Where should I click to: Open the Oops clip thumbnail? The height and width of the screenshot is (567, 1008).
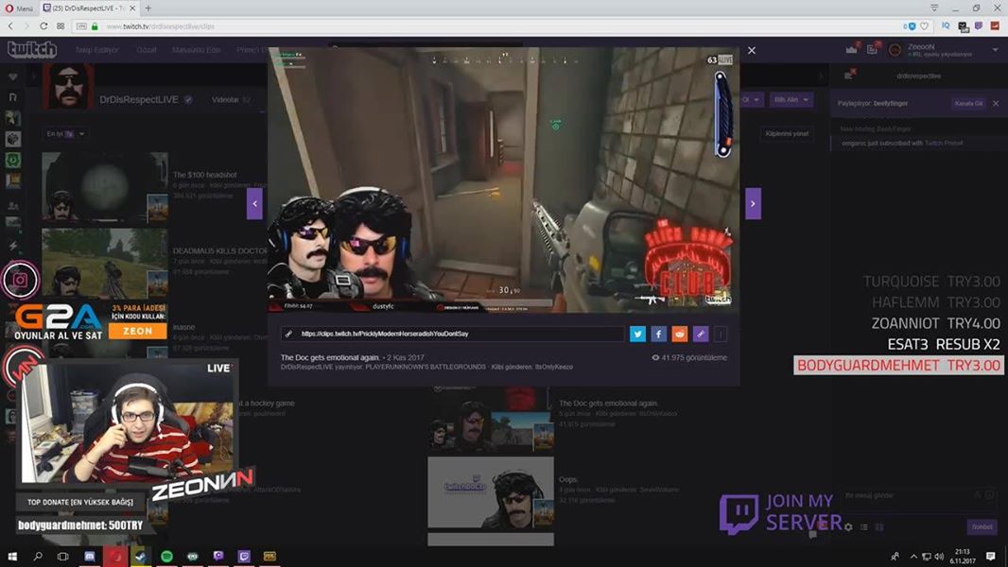(491, 492)
